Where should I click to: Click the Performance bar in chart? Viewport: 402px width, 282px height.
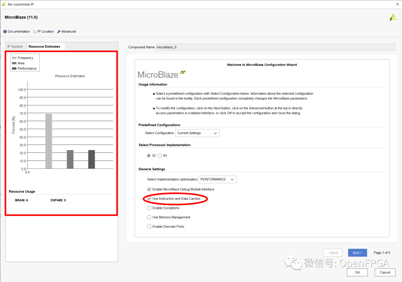(92, 159)
